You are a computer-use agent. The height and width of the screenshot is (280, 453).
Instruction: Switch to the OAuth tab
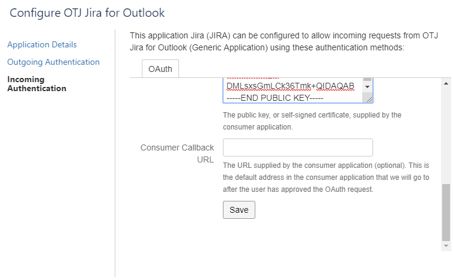point(160,69)
